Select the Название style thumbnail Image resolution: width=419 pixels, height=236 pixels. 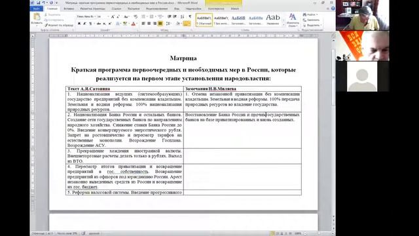tap(273, 20)
